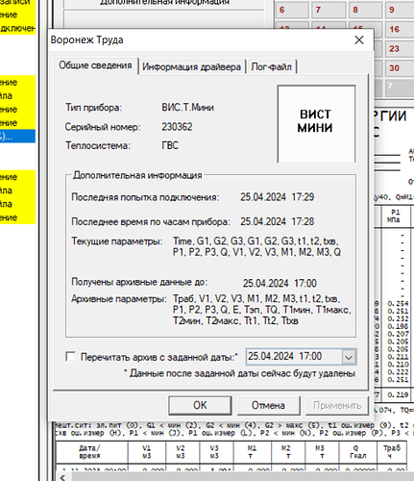Select the Общие сведения tab
The width and height of the screenshot is (414, 481).
tap(95, 65)
